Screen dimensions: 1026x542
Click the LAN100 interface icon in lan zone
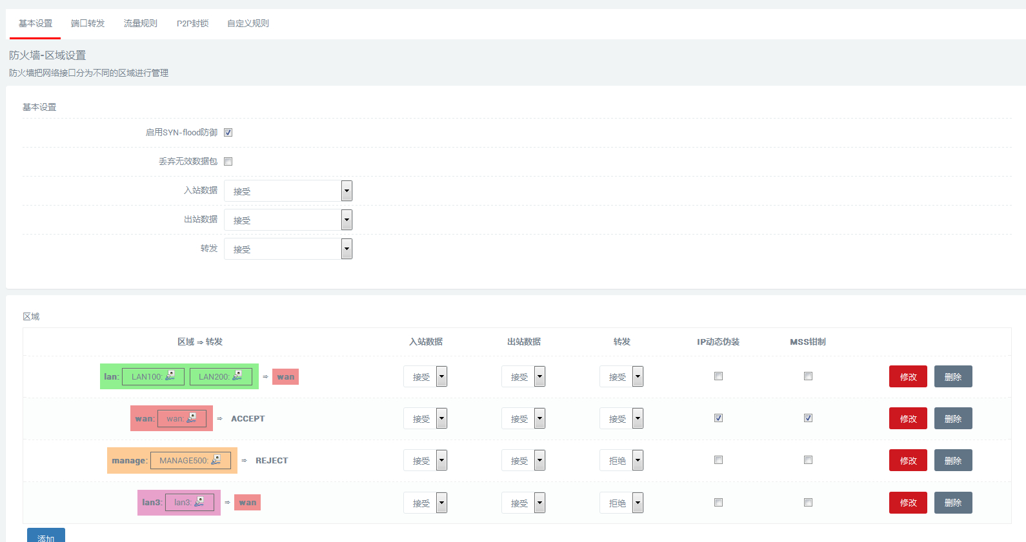point(170,375)
